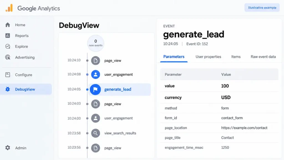Select the DebugView sidebar label
The height and width of the screenshot is (160, 284).
click(x=25, y=89)
